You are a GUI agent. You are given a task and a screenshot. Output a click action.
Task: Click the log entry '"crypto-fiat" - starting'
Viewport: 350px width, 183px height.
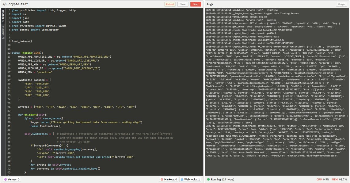(x=242, y=10)
